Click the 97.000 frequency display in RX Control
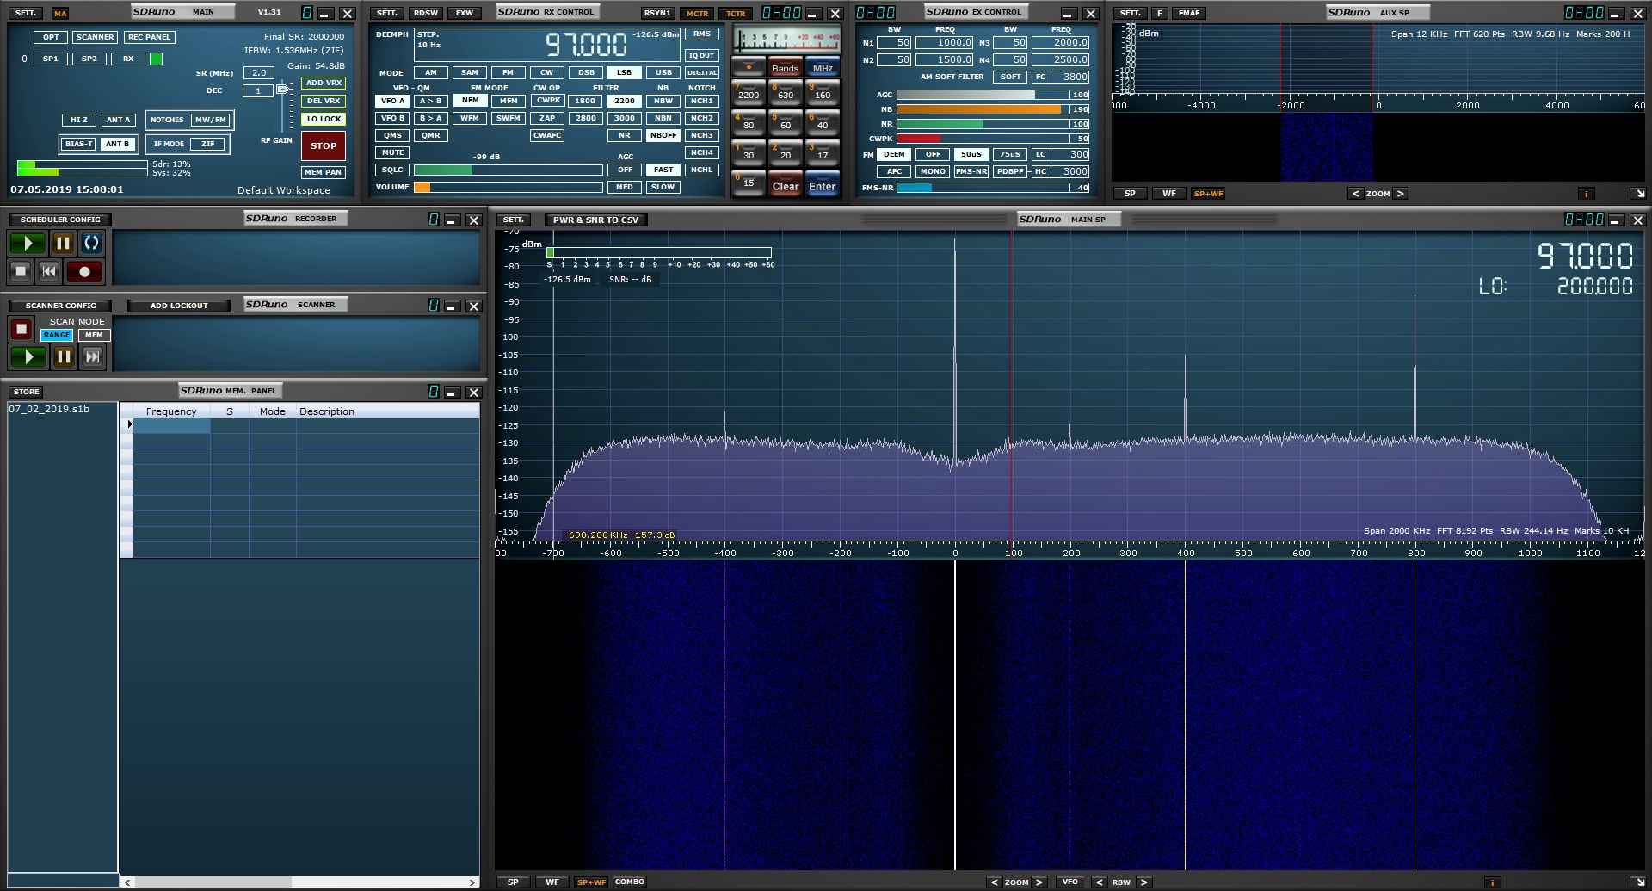1652x891 pixels. (x=586, y=44)
